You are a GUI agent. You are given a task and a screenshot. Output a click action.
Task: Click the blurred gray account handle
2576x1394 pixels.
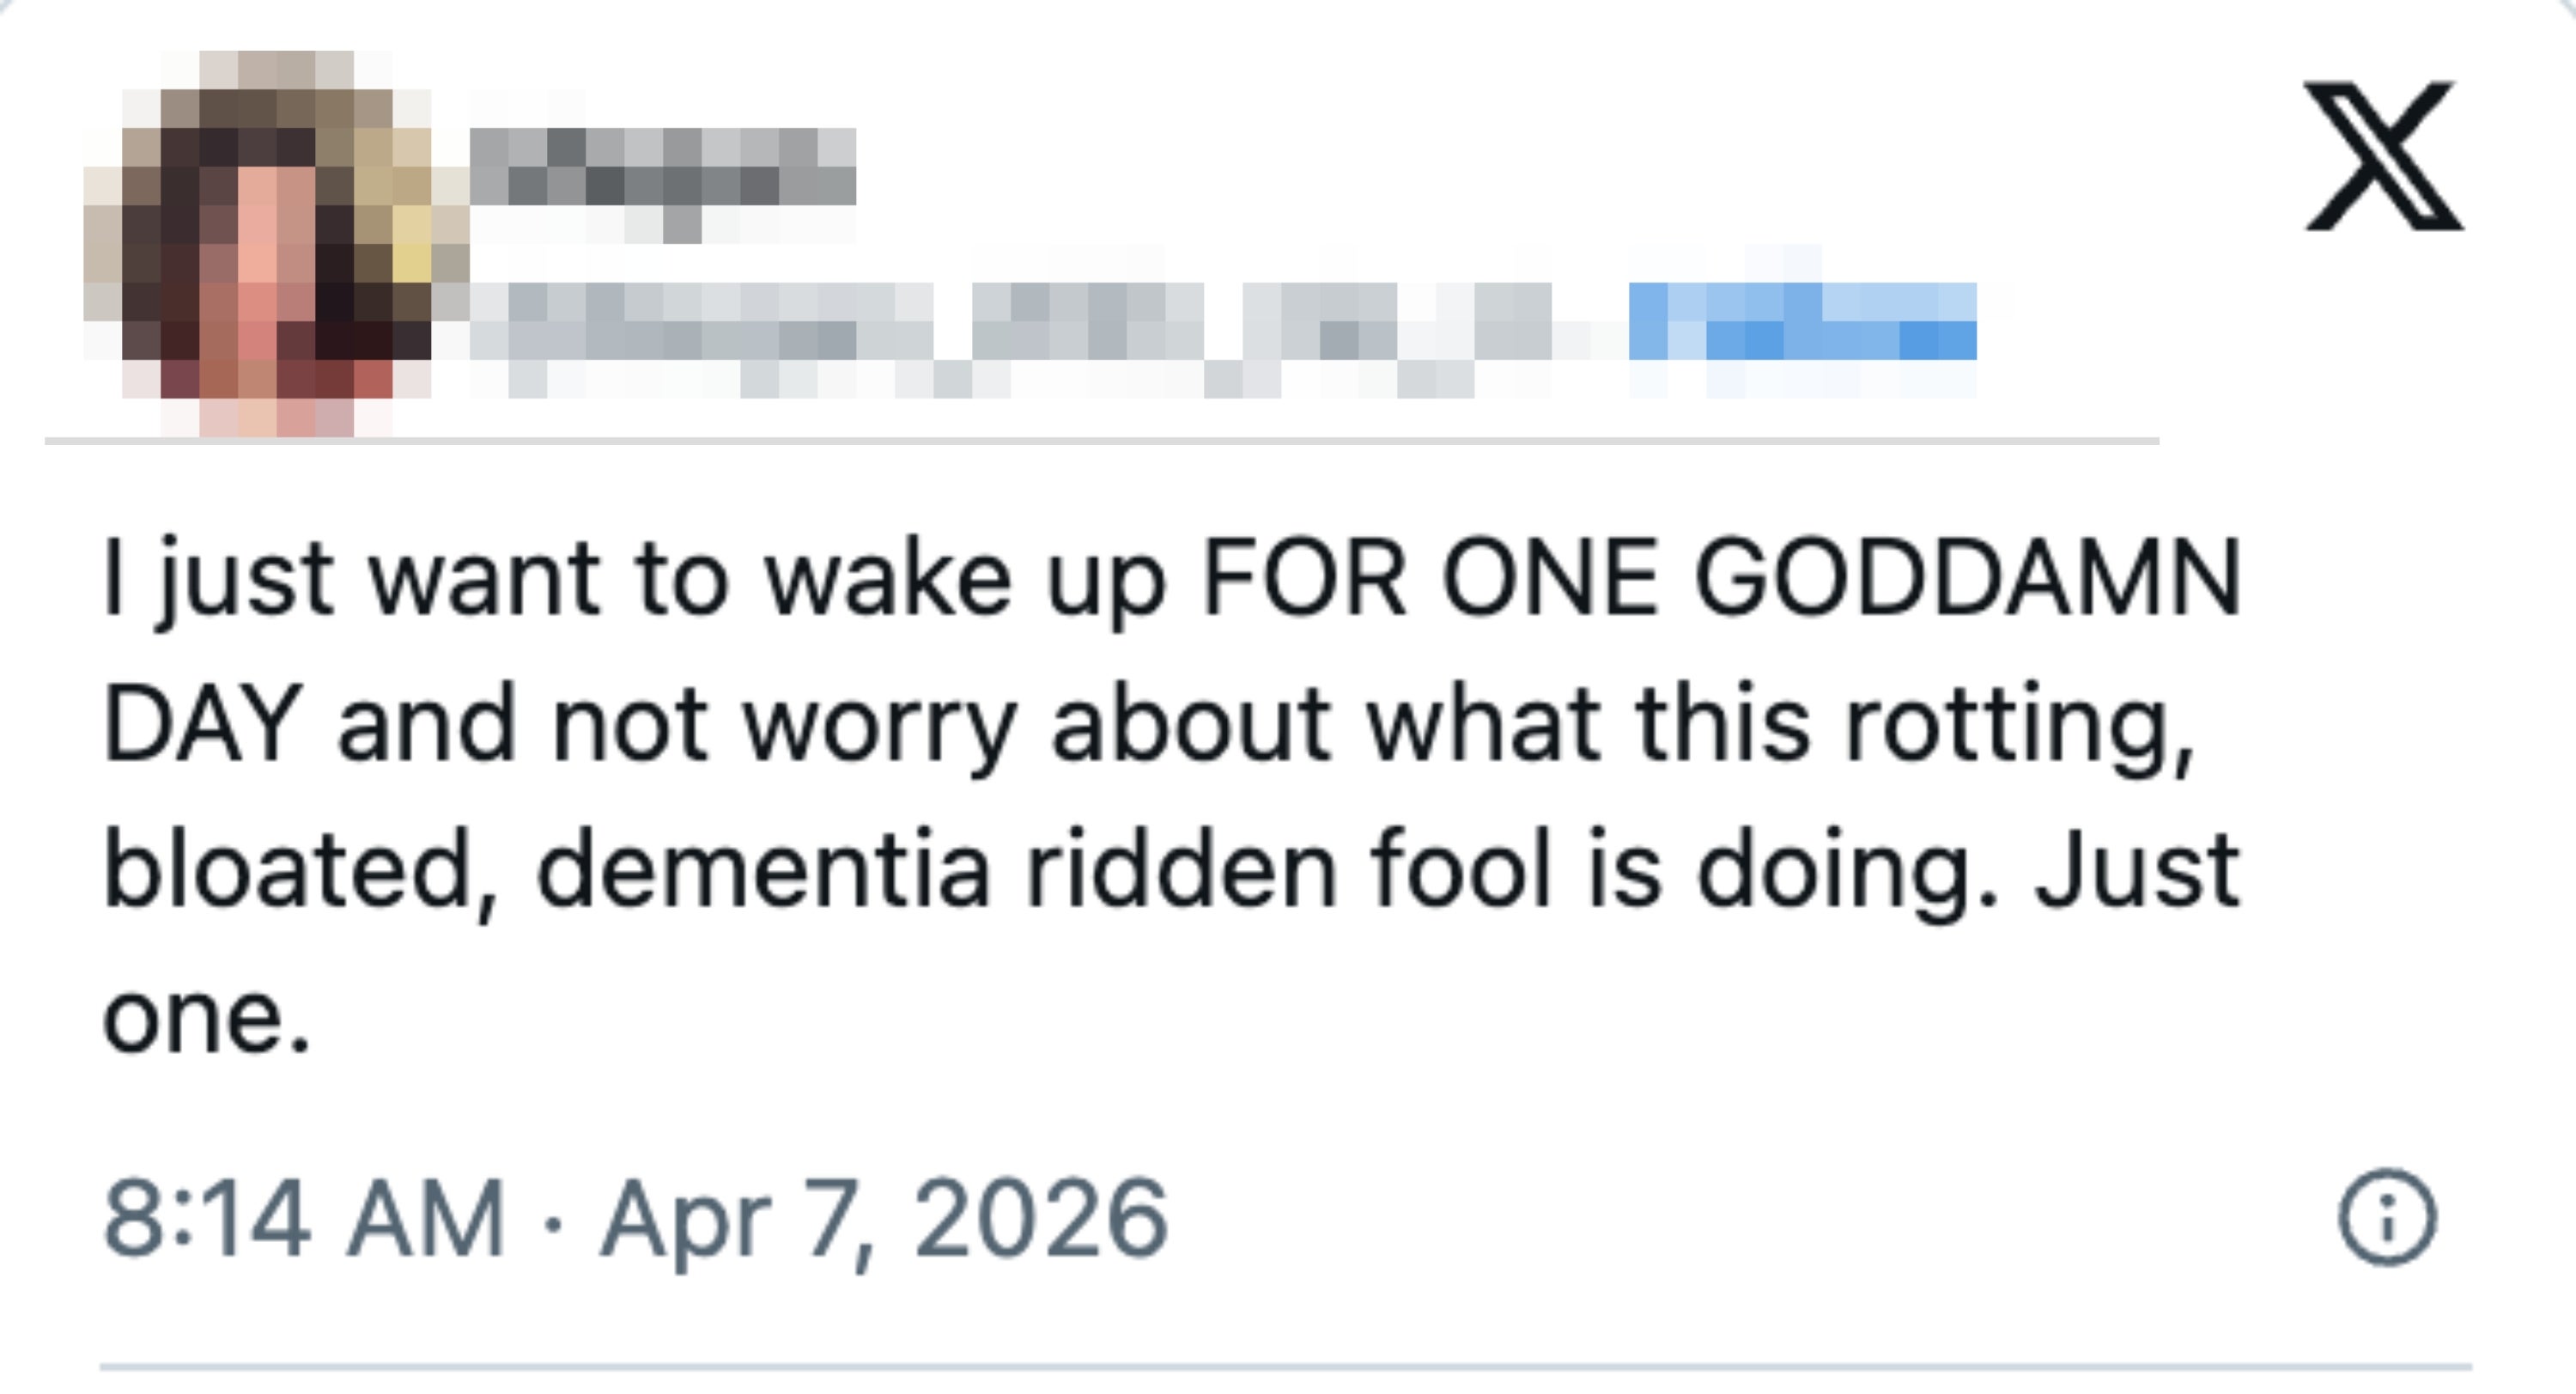(1010, 322)
